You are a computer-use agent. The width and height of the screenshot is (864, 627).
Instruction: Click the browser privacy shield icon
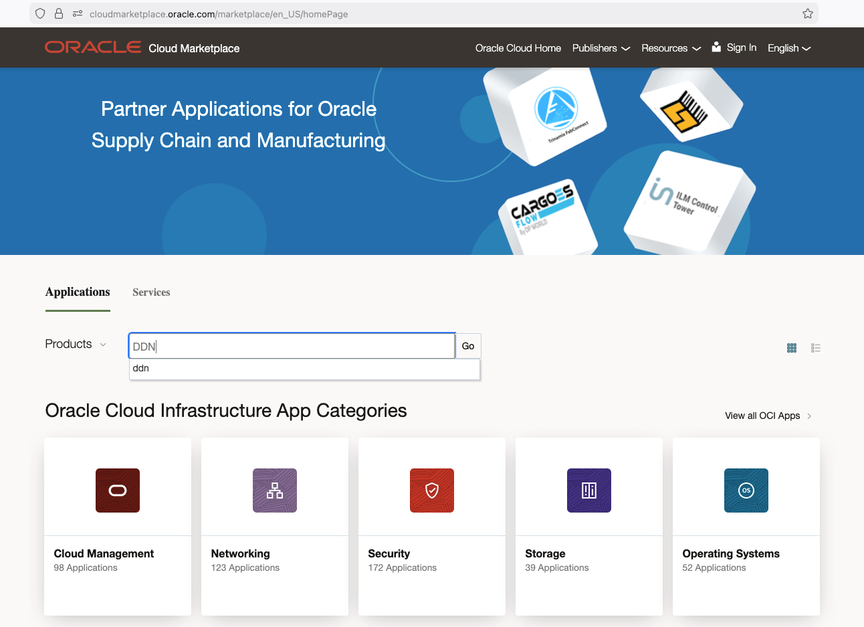point(39,13)
